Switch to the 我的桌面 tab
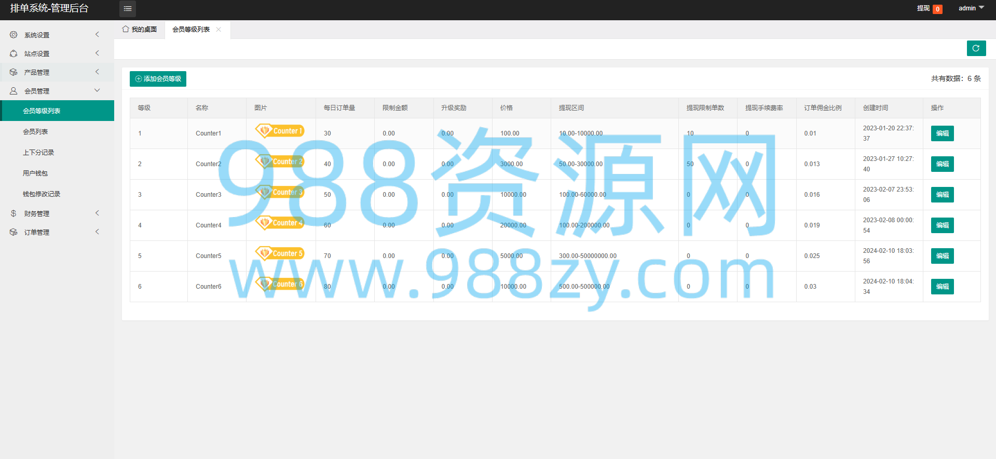This screenshot has width=996, height=459. click(x=140, y=30)
